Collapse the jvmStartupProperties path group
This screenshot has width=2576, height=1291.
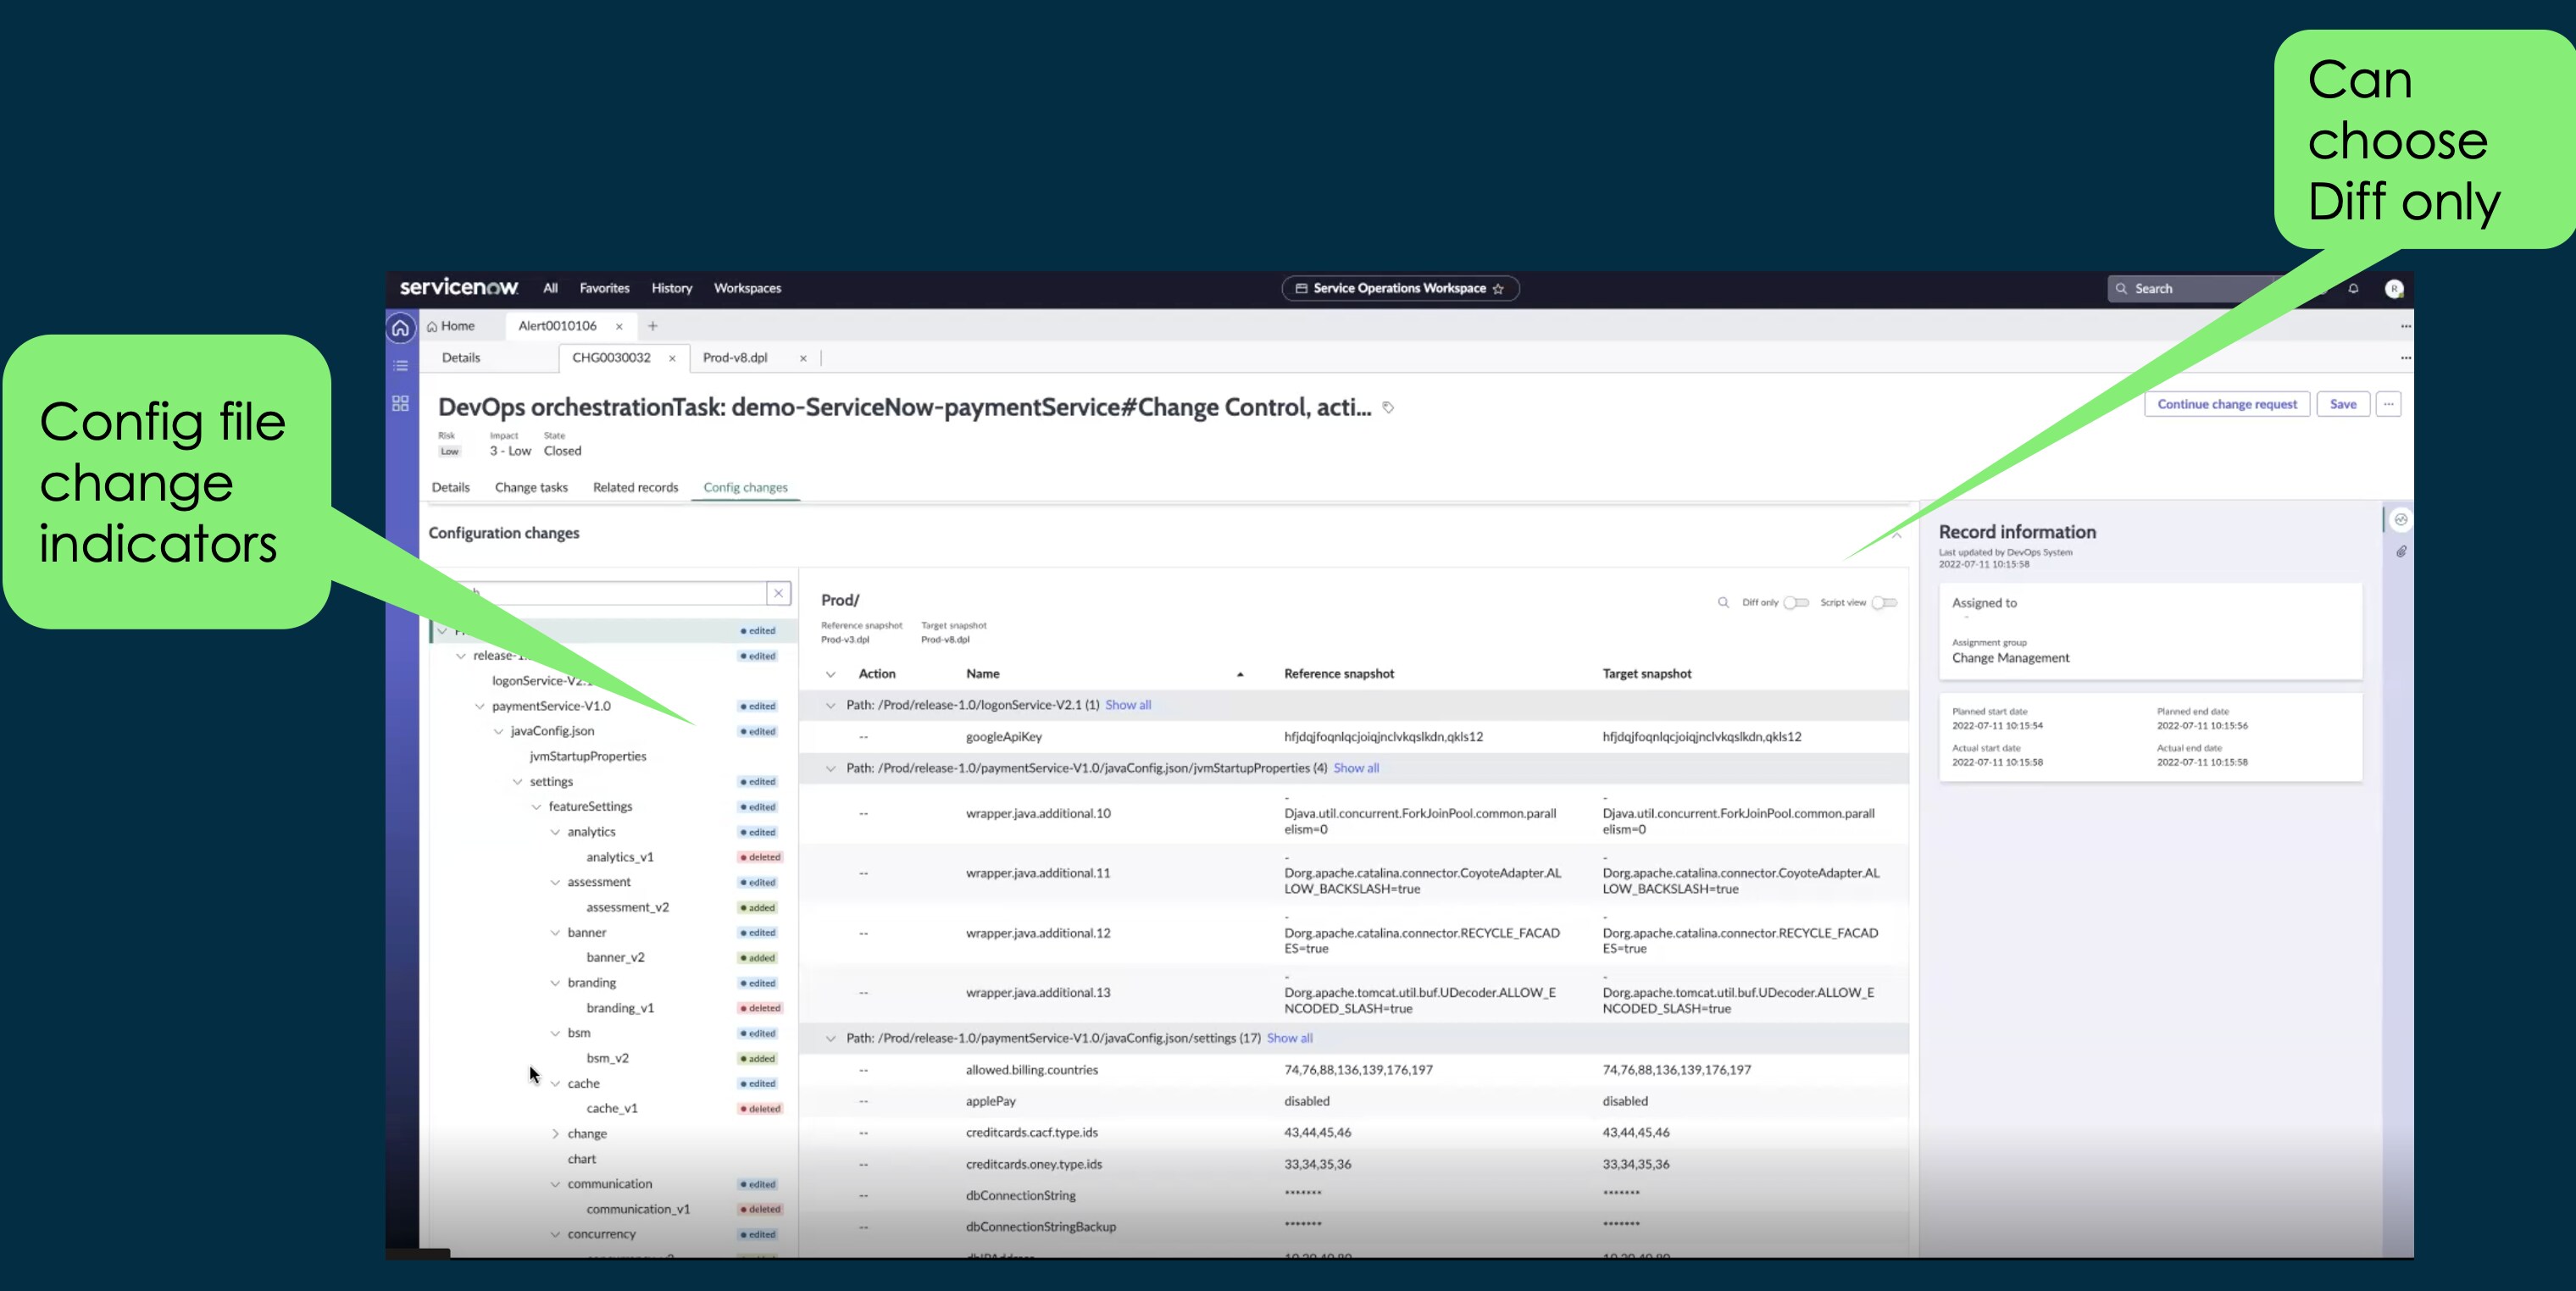pos(830,768)
